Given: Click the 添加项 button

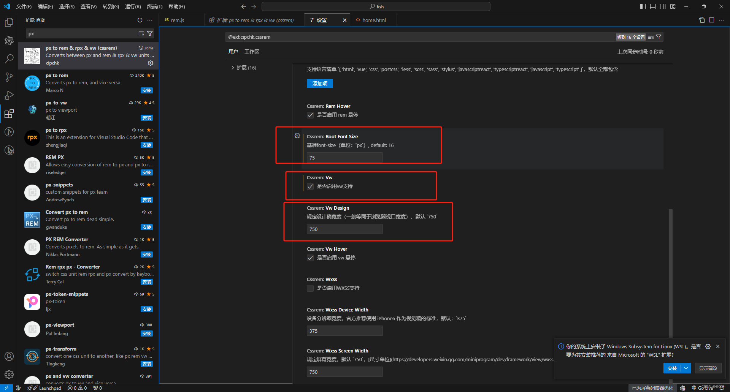Looking at the screenshot, I should click(x=320, y=84).
